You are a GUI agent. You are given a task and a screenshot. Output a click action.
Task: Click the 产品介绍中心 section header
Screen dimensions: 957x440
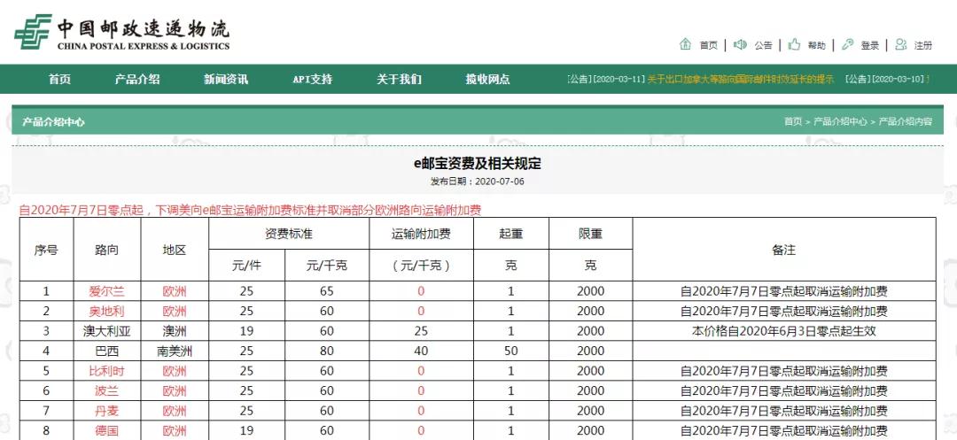tap(54, 122)
